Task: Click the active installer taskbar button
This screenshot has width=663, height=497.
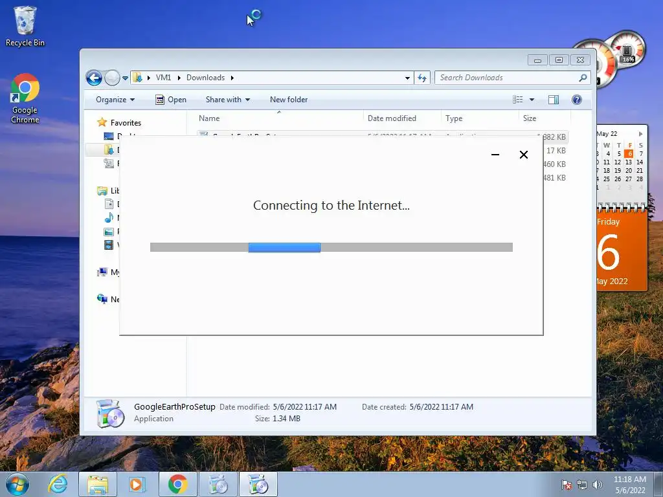Action: pos(258,484)
